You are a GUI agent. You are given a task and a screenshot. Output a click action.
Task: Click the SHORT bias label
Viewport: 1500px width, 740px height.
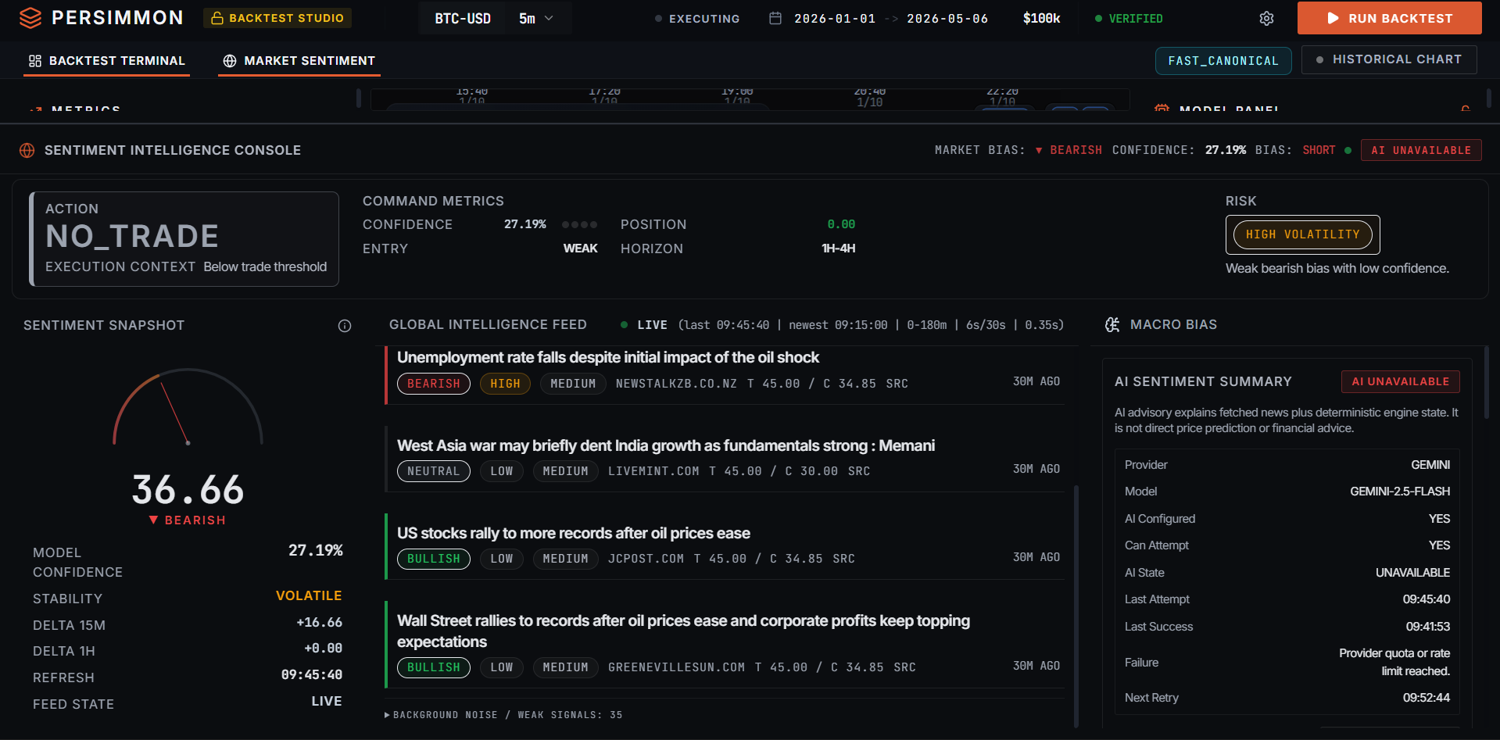(1319, 150)
